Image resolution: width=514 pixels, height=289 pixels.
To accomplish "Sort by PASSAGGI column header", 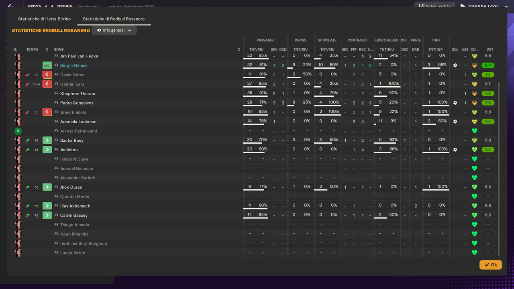I will click(x=265, y=40).
